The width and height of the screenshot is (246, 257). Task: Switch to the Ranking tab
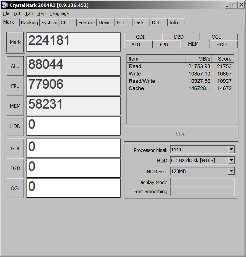29,23
